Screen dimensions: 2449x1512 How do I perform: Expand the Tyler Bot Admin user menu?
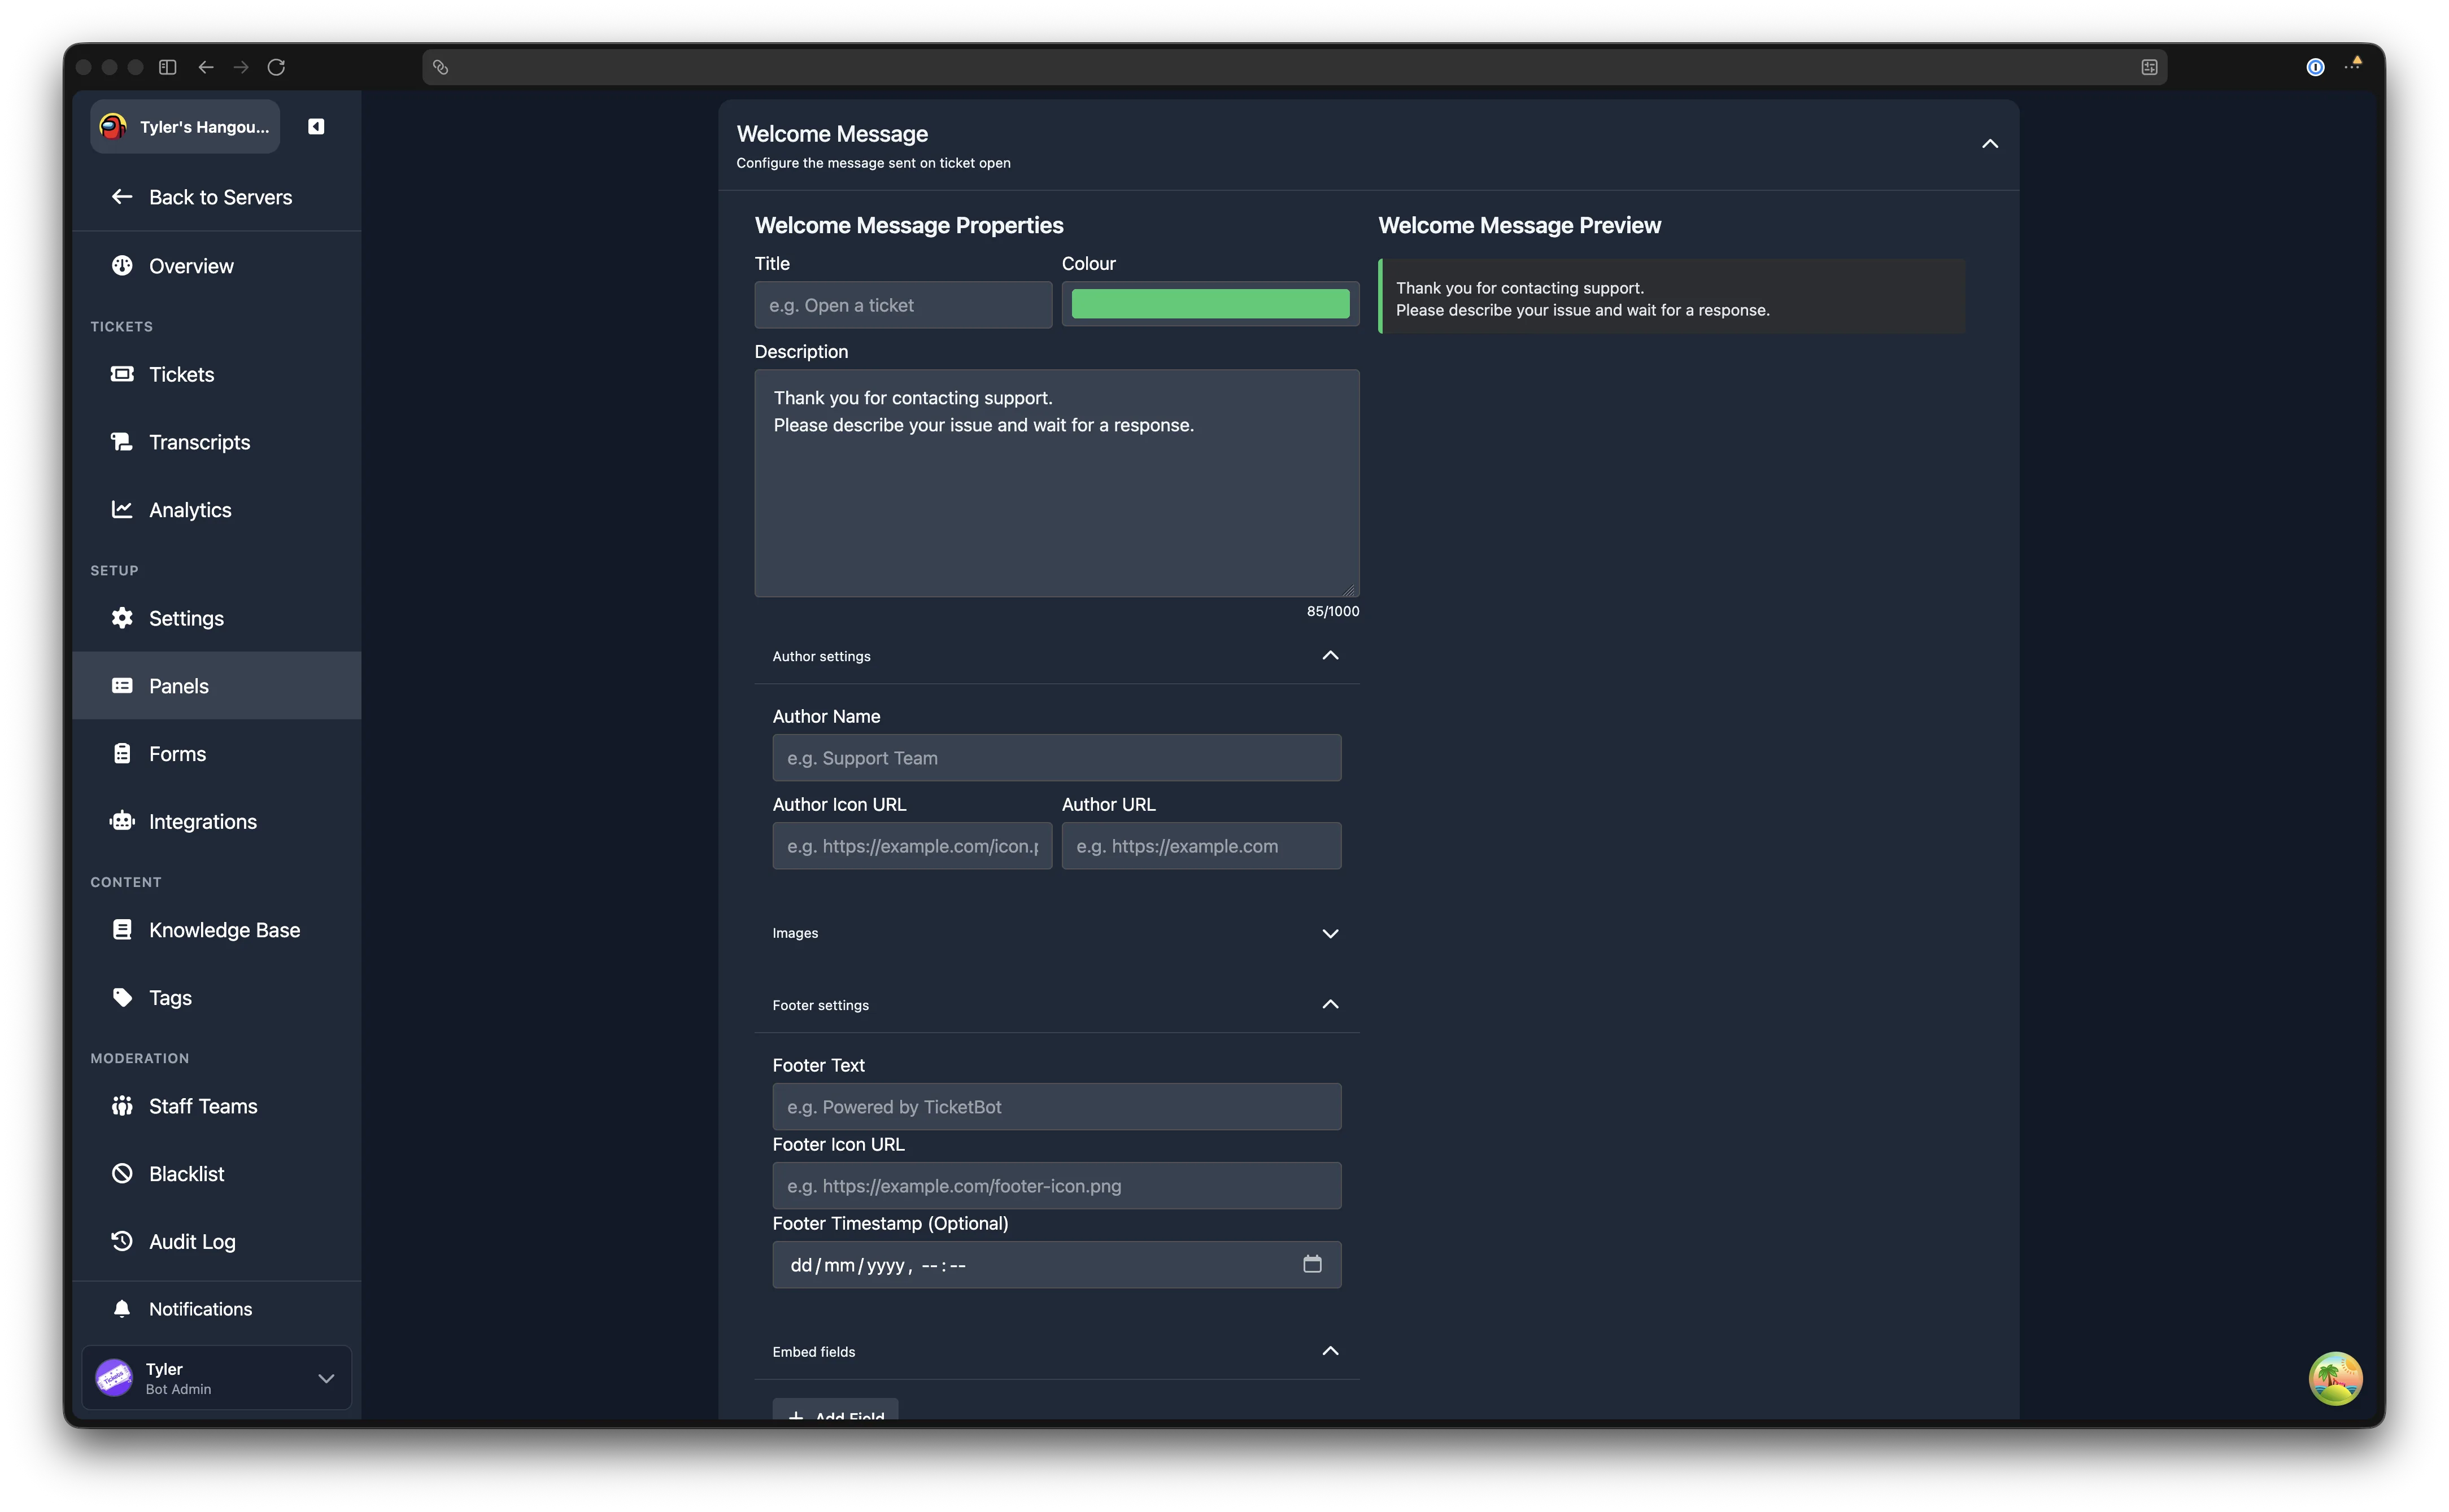217,1378
